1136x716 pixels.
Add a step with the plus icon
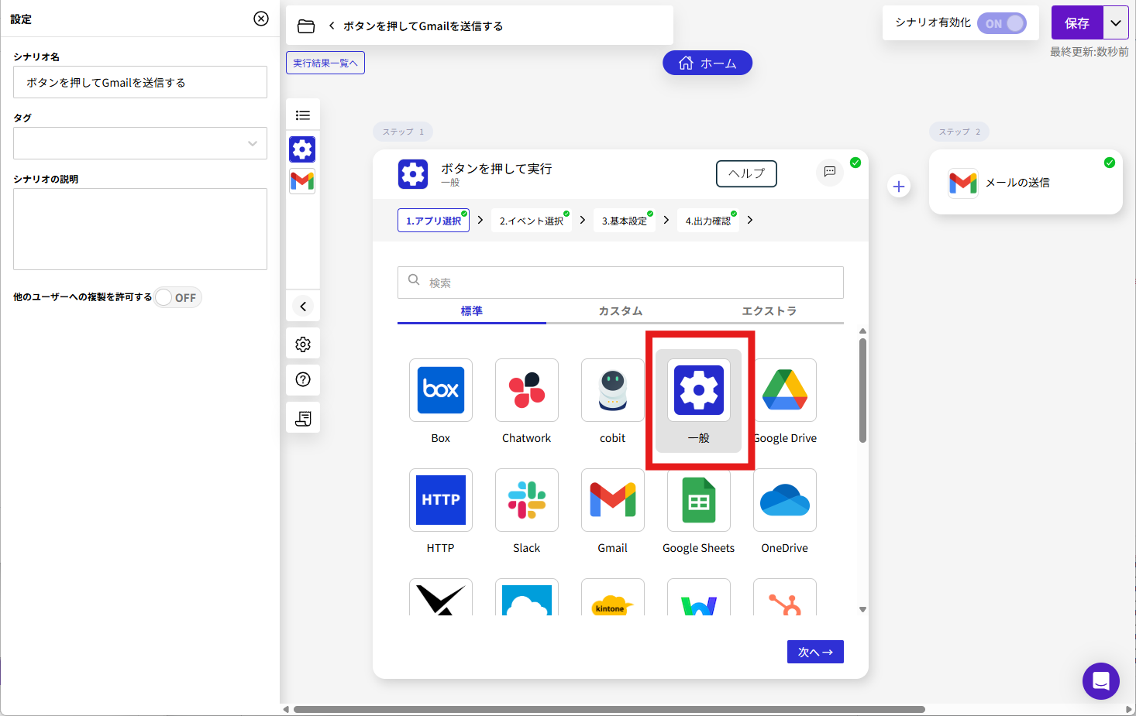click(x=899, y=187)
